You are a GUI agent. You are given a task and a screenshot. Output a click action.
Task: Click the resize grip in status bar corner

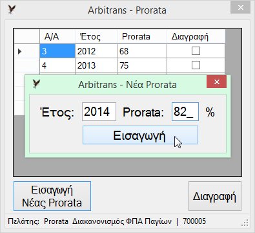(245, 223)
